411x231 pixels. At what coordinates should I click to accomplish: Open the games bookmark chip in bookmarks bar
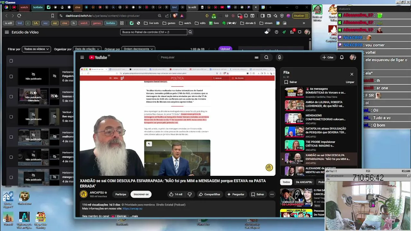[97, 23]
